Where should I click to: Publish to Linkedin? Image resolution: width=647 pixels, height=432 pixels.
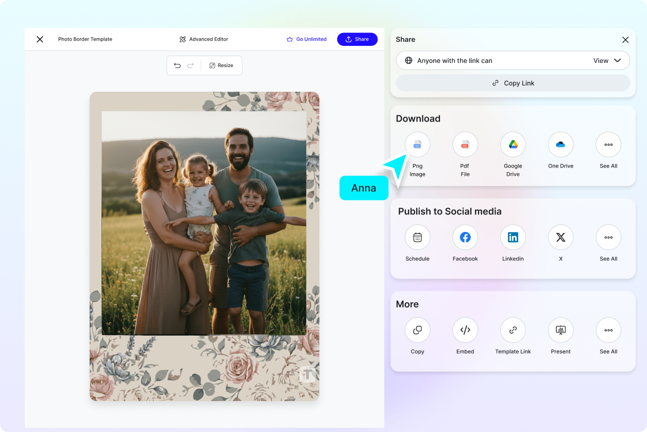click(x=513, y=238)
